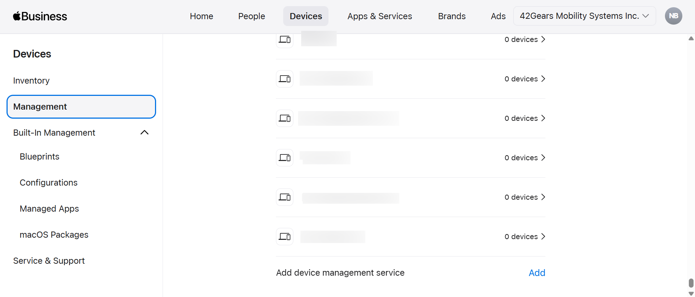Open the NB user account avatar

tap(673, 16)
